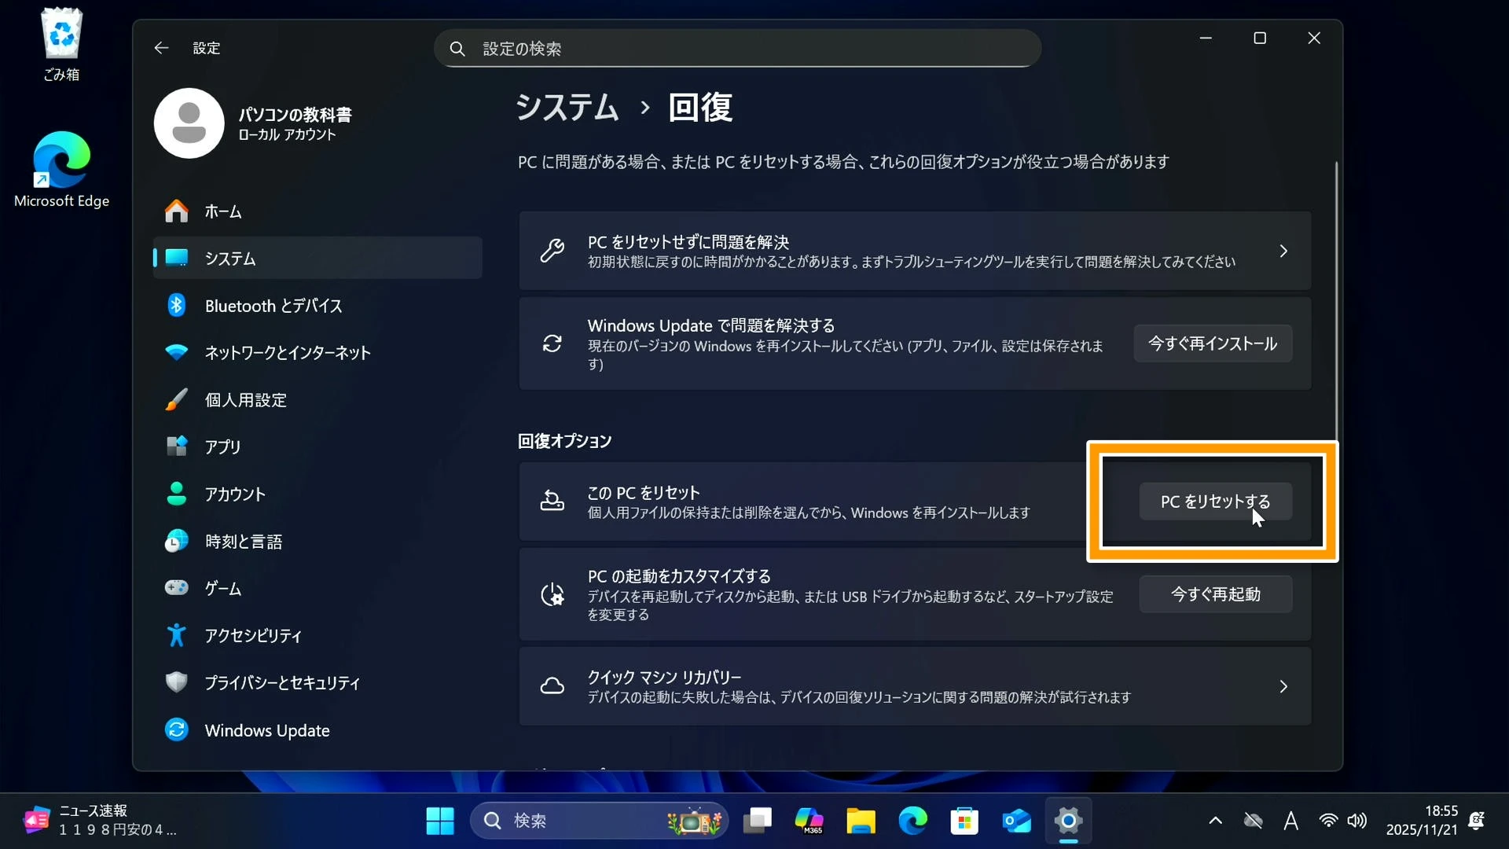Show hidden system tray icons
This screenshot has width=1509, height=849.
pyautogui.click(x=1215, y=821)
